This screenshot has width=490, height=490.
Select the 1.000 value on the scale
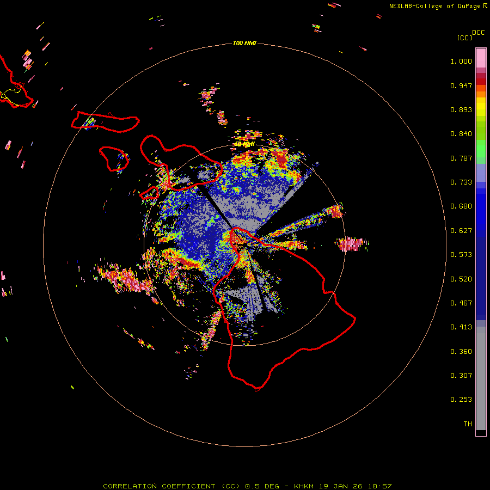click(x=461, y=61)
